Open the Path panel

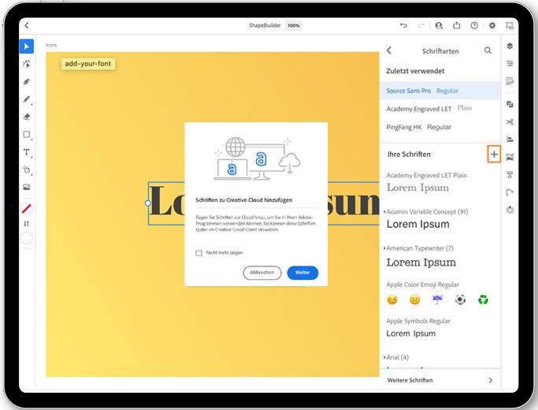(510, 192)
